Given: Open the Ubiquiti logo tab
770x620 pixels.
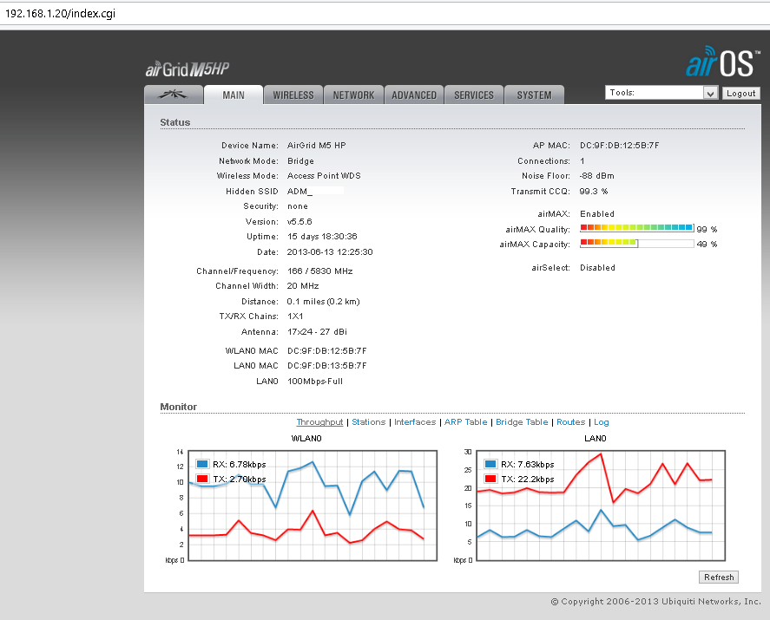Looking at the screenshot, I should point(174,95).
